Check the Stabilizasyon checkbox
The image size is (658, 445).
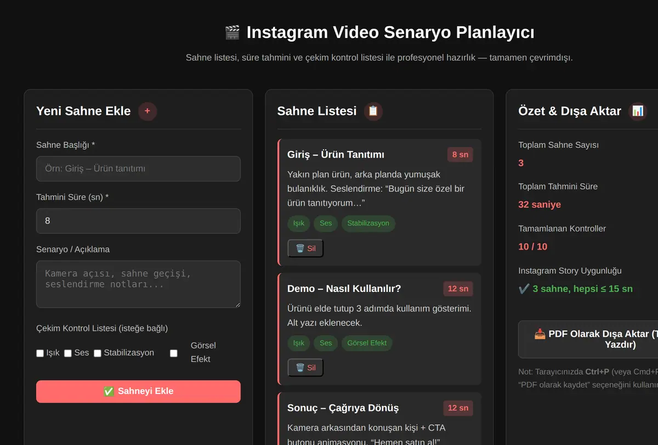98,353
